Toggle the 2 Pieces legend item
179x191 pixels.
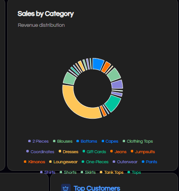[38, 141]
